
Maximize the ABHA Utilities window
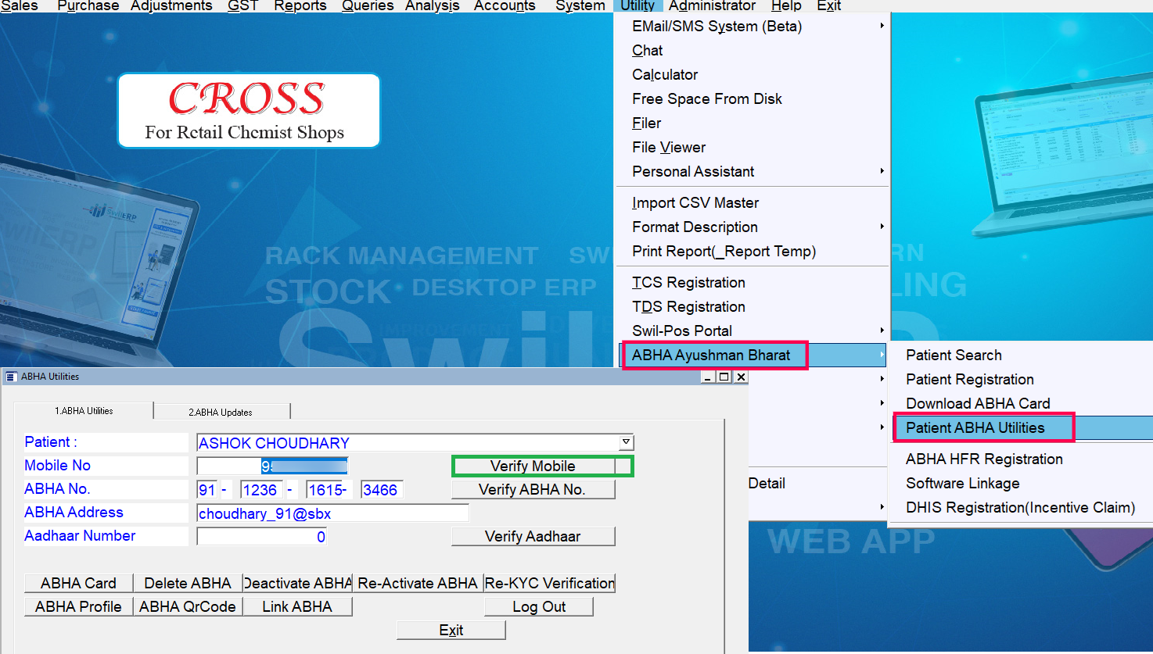point(724,377)
